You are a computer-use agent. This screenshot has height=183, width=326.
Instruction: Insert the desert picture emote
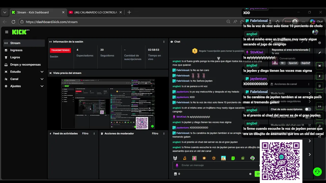(223, 158)
